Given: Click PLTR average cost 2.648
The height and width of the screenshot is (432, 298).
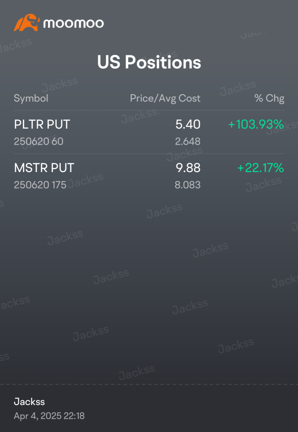Looking at the screenshot, I should (x=188, y=141).
